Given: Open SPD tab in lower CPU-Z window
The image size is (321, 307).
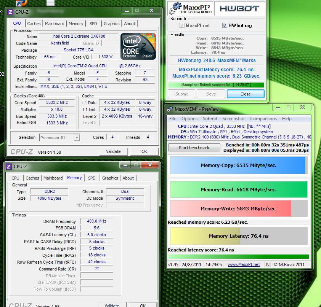Looking at the screenshot, I should pyautogui.click(x=92, y=178).
